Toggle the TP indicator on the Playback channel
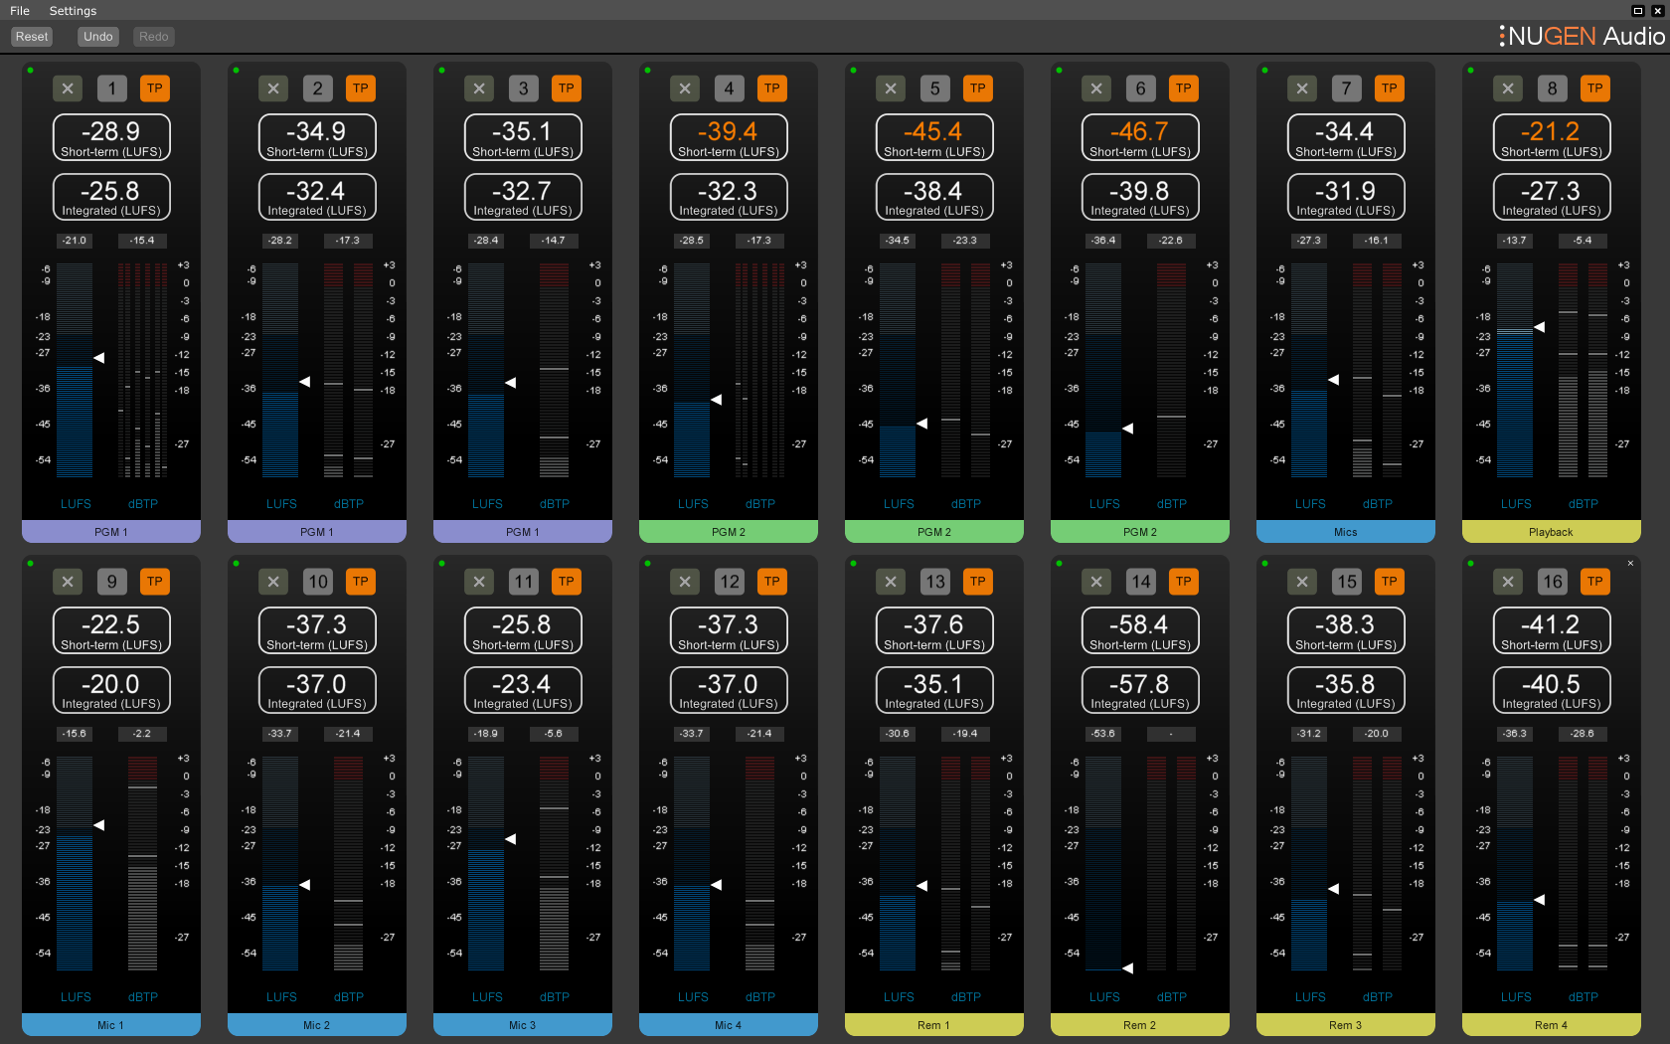The image size is (1670, 1044). (x=1594, y=87)
